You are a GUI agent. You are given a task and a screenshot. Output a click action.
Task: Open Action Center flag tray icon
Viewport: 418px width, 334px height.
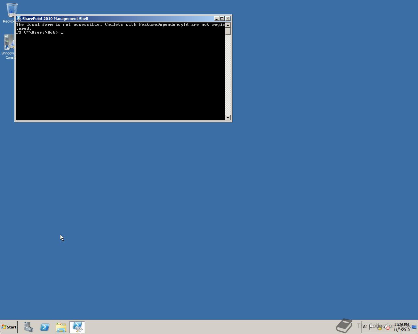(x=371, y=327)
